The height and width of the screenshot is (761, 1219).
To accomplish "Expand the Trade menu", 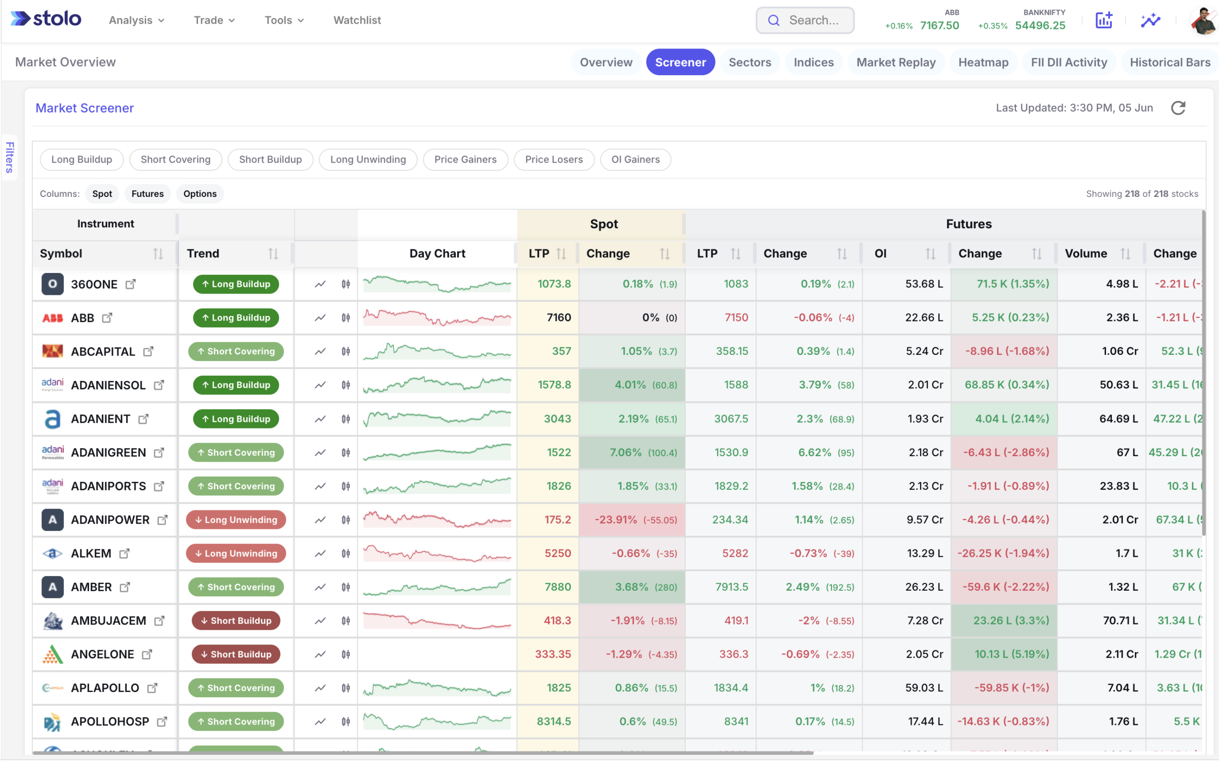I will pos(214,20).
